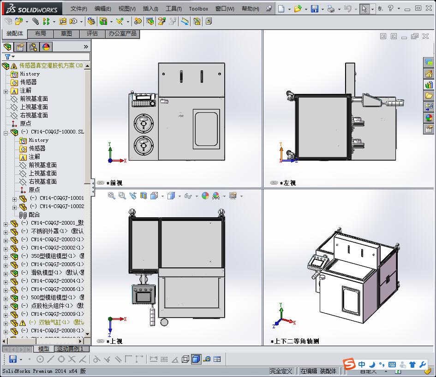Click the Save icon in top toolbar
Viewport: 436px width, 377px height.
[x=315, y=9]
